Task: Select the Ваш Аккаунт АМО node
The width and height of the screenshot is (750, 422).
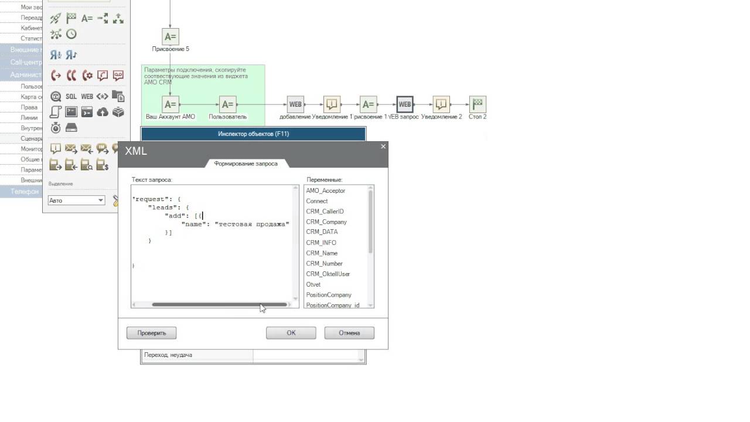Action: click(x=171, y=104)
